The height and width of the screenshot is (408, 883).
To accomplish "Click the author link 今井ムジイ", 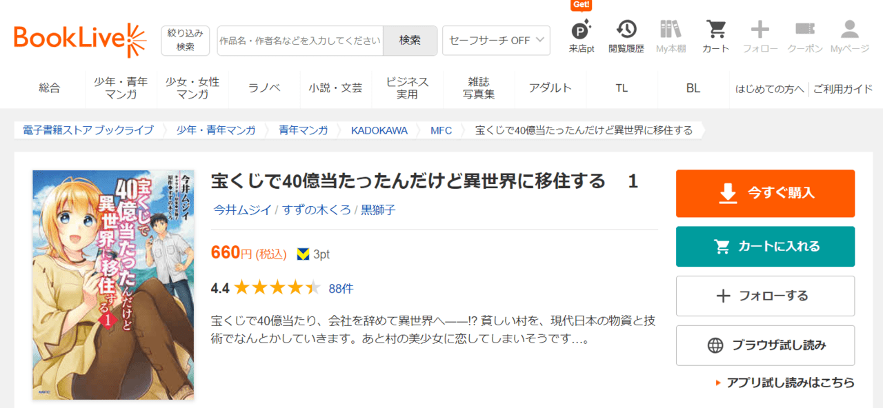I will (x=242, y=210).
